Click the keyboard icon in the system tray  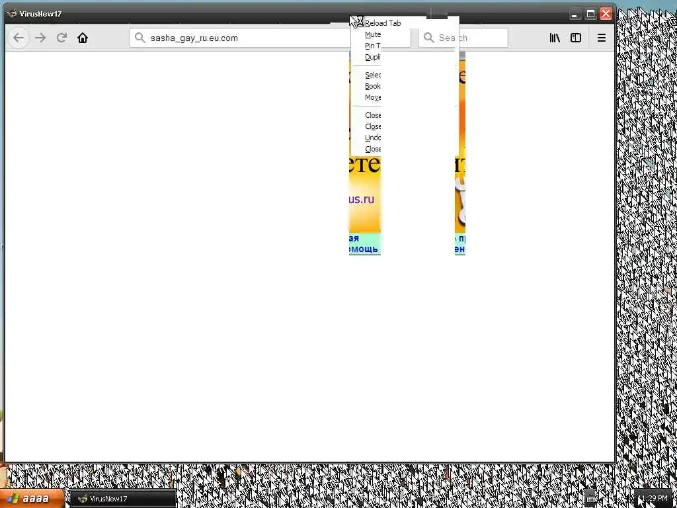pos(591,498)
